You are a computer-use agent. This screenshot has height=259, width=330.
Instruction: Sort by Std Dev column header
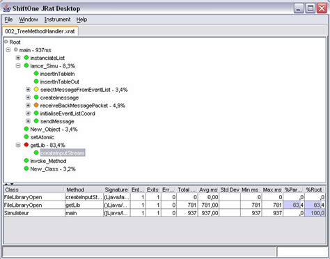[230, 189]
